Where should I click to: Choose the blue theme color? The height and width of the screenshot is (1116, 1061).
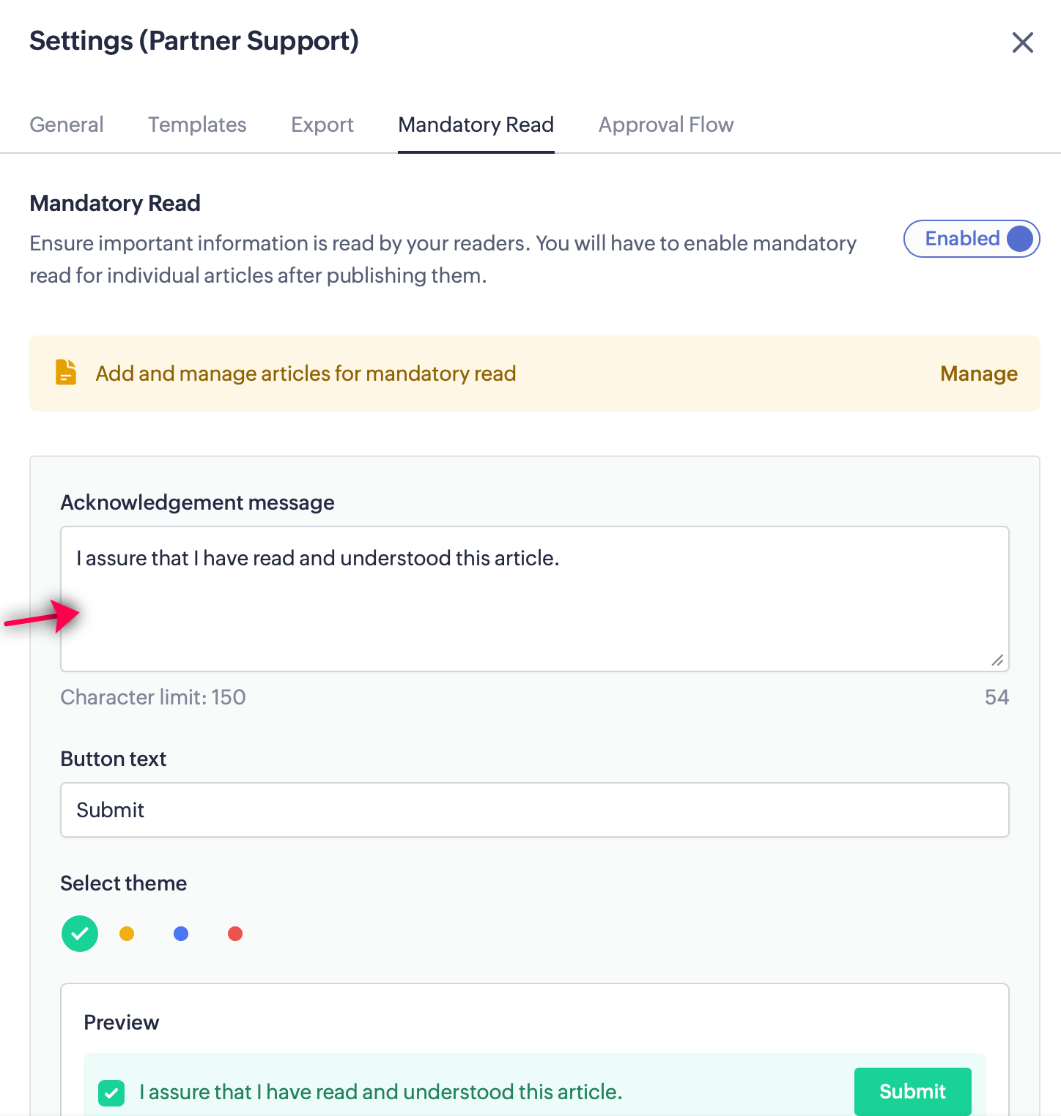[181, 934]
